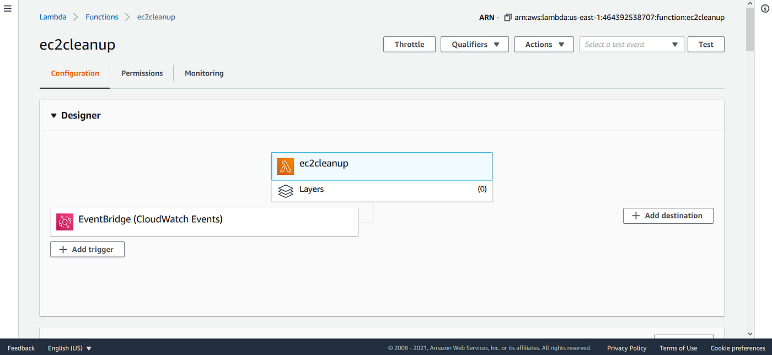Copy the function ARN using the copy icon

point(507,17)
